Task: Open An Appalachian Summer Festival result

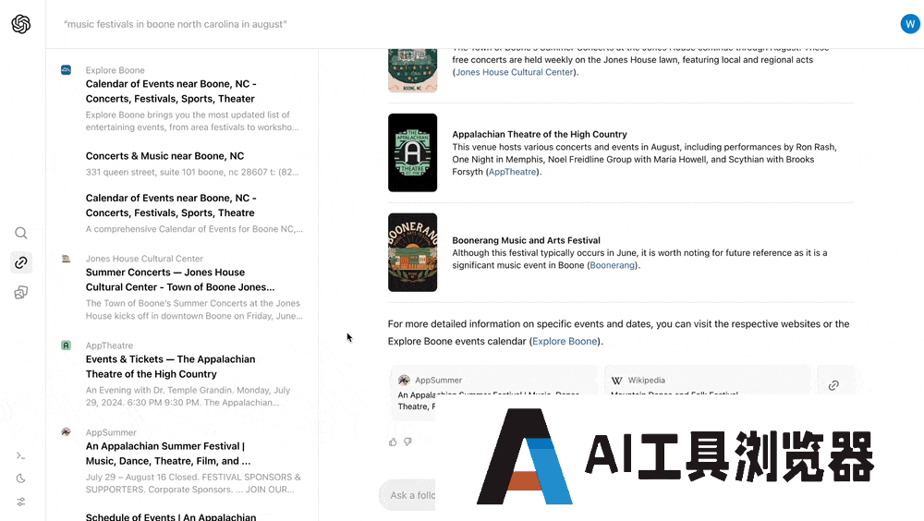Action: [168, 454]
